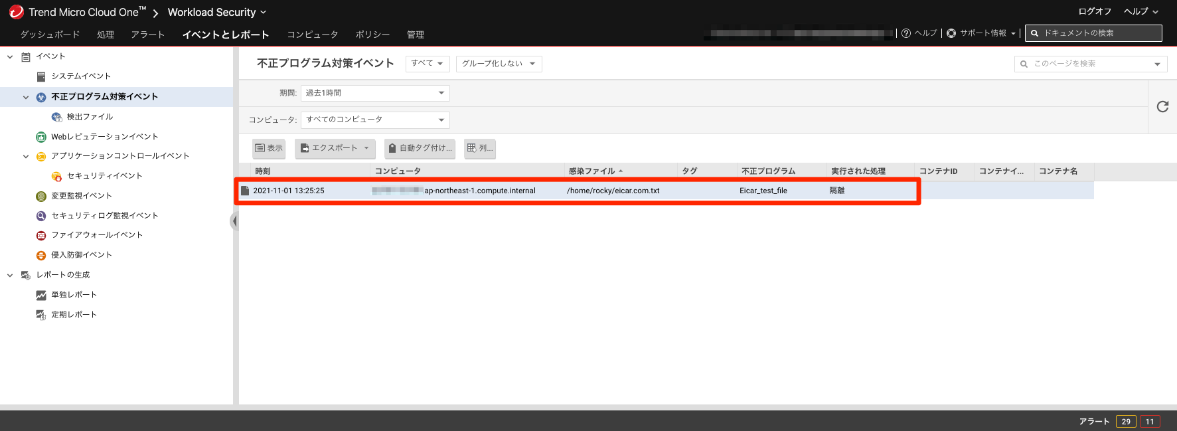Screen dimensions: 1177x431
Task: Expand the サポート情報 dropdown arrow
Action: [x=1014, y=33]
